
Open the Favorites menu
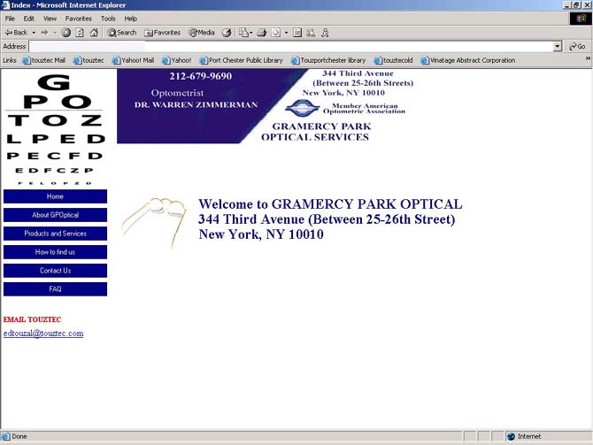(78, 19)
